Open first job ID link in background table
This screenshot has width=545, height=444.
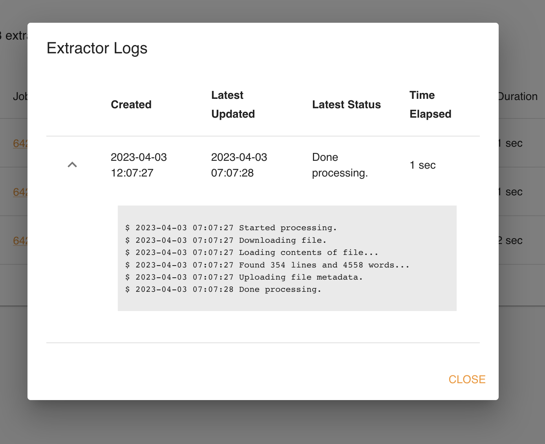click(x=20, y=143)
